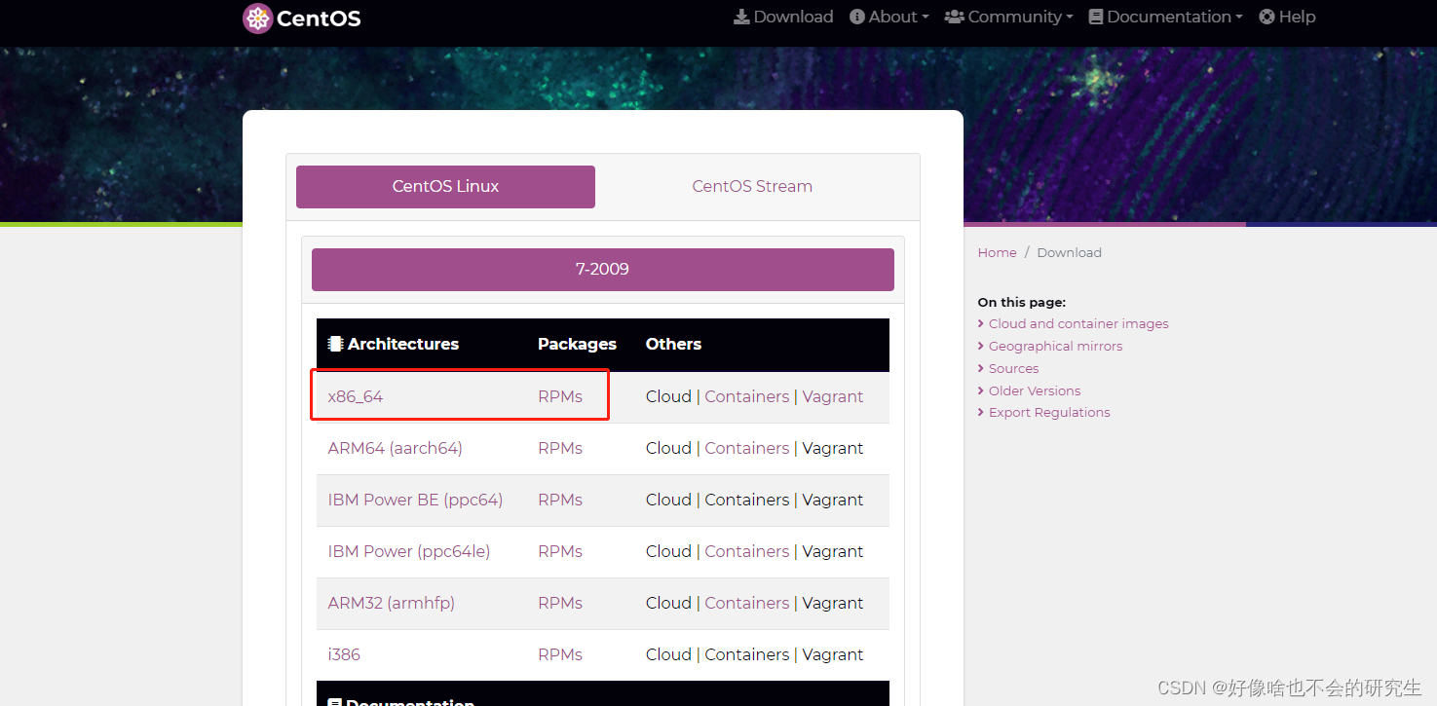Open Cloud in the i386 row
Viewport: 1437px width, 706px height.
[x=668, y=654]
